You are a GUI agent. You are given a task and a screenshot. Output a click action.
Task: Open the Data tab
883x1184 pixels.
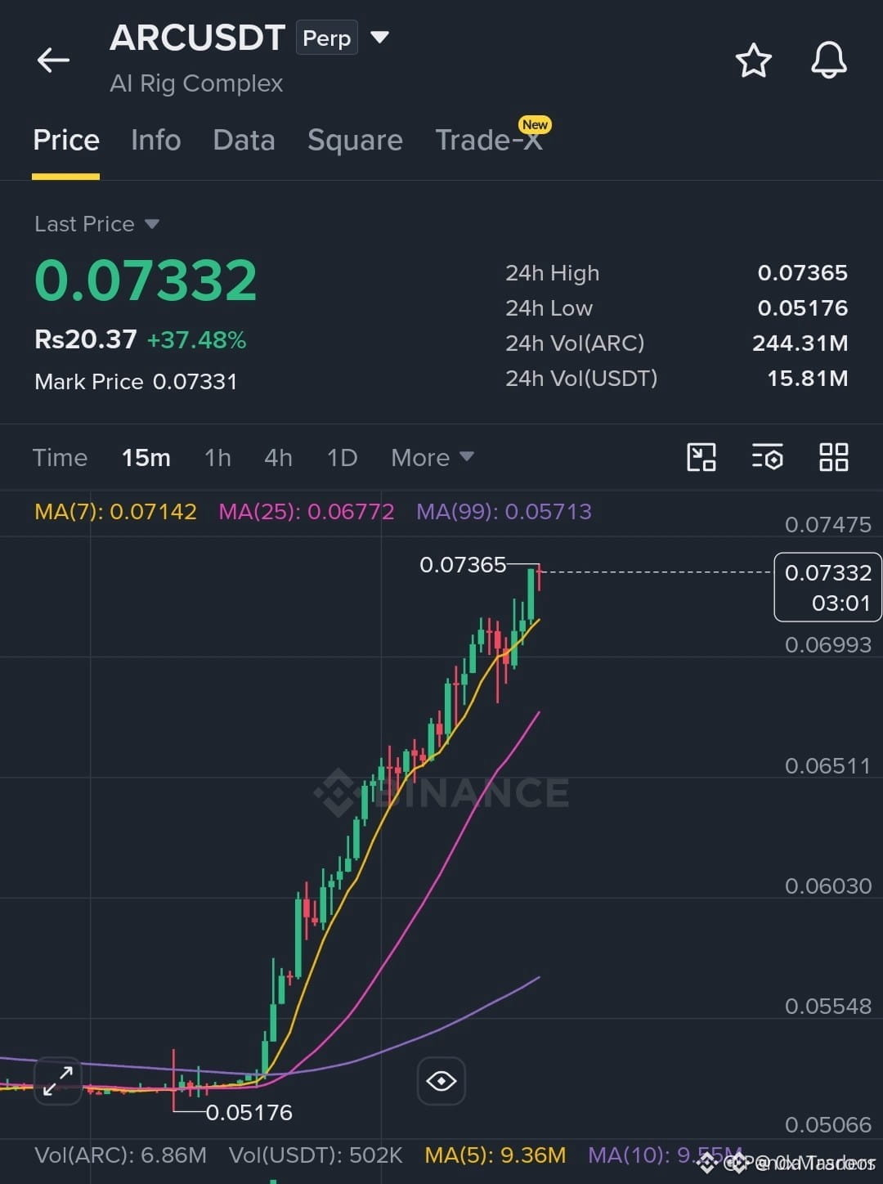244,140
